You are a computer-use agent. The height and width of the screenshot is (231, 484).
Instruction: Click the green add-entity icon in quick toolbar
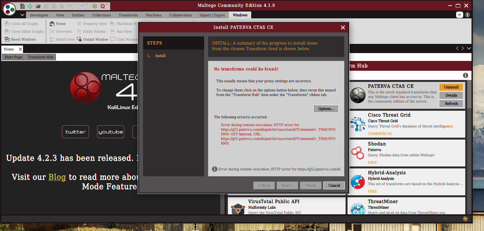tap(30, 6)
